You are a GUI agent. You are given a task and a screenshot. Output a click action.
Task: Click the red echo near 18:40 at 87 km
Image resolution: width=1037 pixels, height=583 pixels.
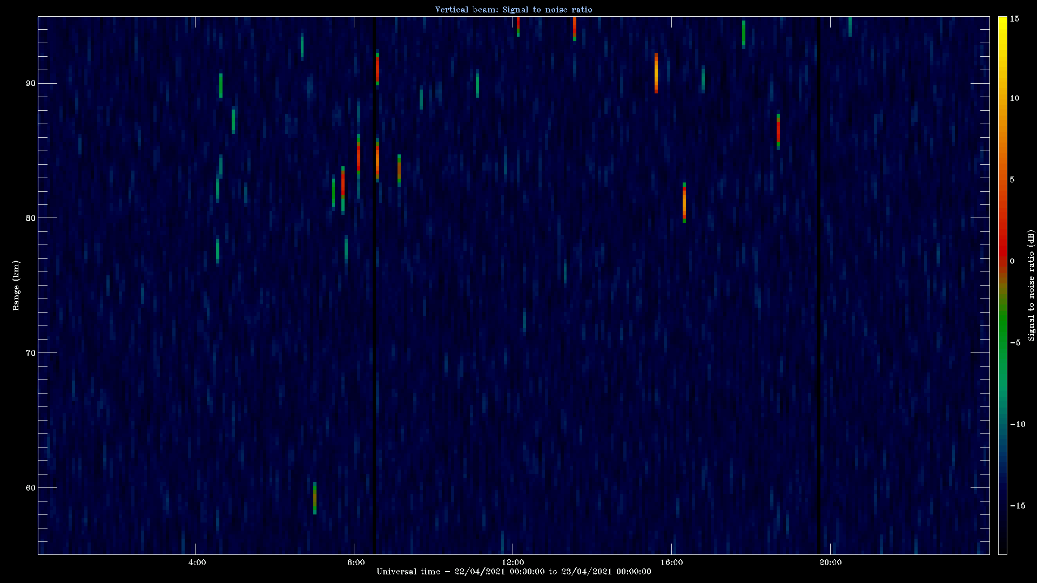778,132
